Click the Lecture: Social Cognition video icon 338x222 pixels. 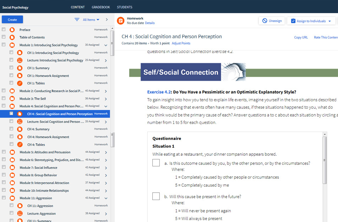[x=20, y=122]
